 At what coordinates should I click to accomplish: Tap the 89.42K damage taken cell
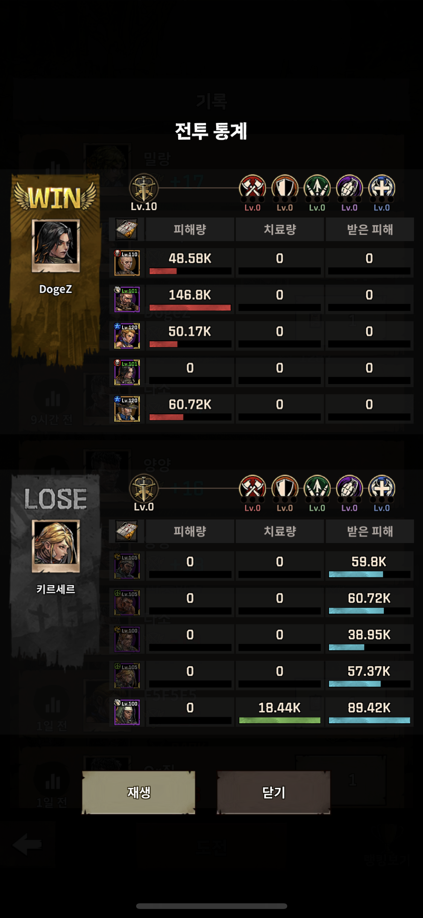(x=370, y=712)
